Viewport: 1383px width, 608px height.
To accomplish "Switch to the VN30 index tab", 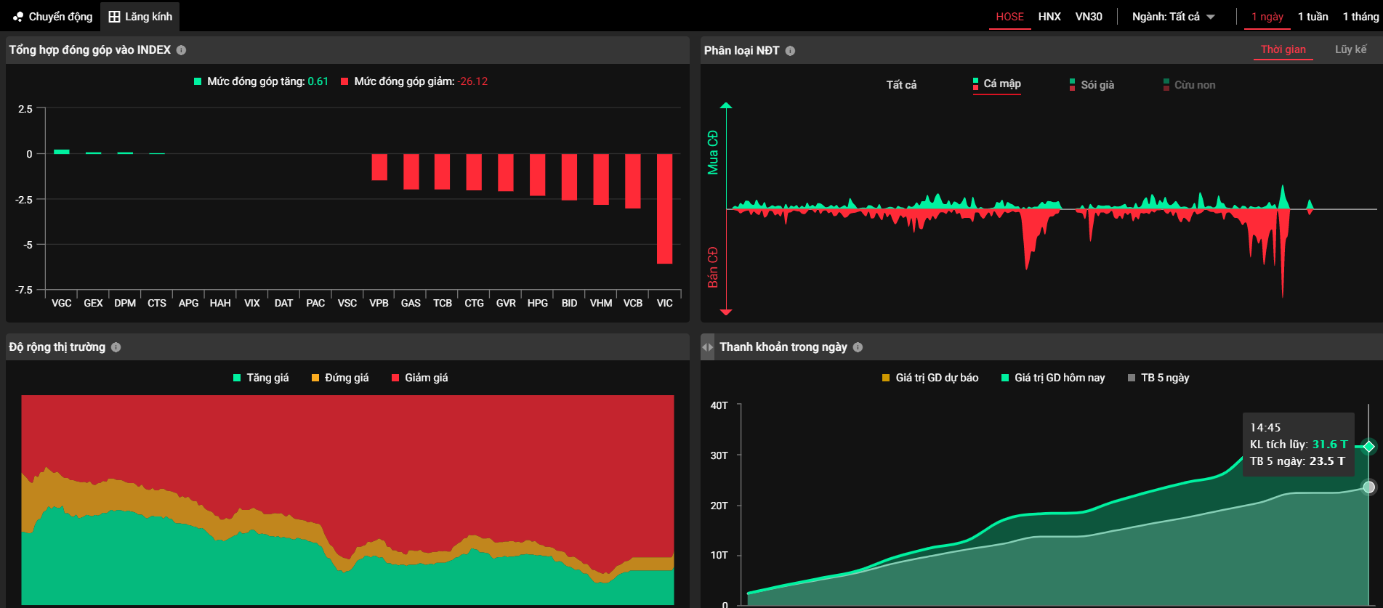I will pyautogui.click(x=1088, y=17).
